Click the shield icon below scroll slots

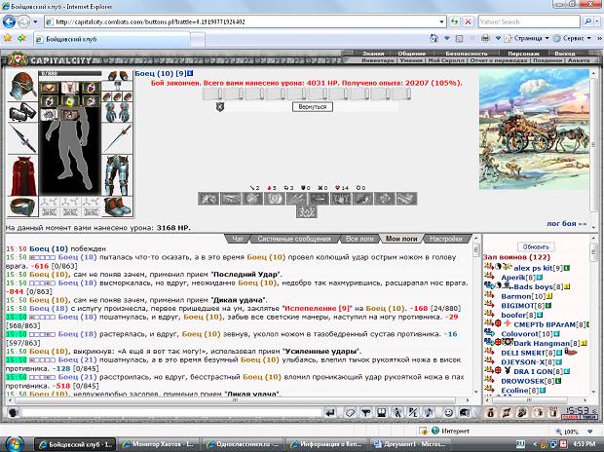tap(220, 107)
